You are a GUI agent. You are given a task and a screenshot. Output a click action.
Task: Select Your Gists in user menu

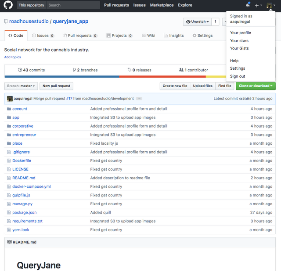click(239, 48)
